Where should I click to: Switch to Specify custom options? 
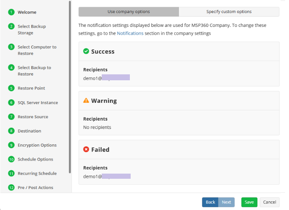pyautogui.click(x=229, y=12)
